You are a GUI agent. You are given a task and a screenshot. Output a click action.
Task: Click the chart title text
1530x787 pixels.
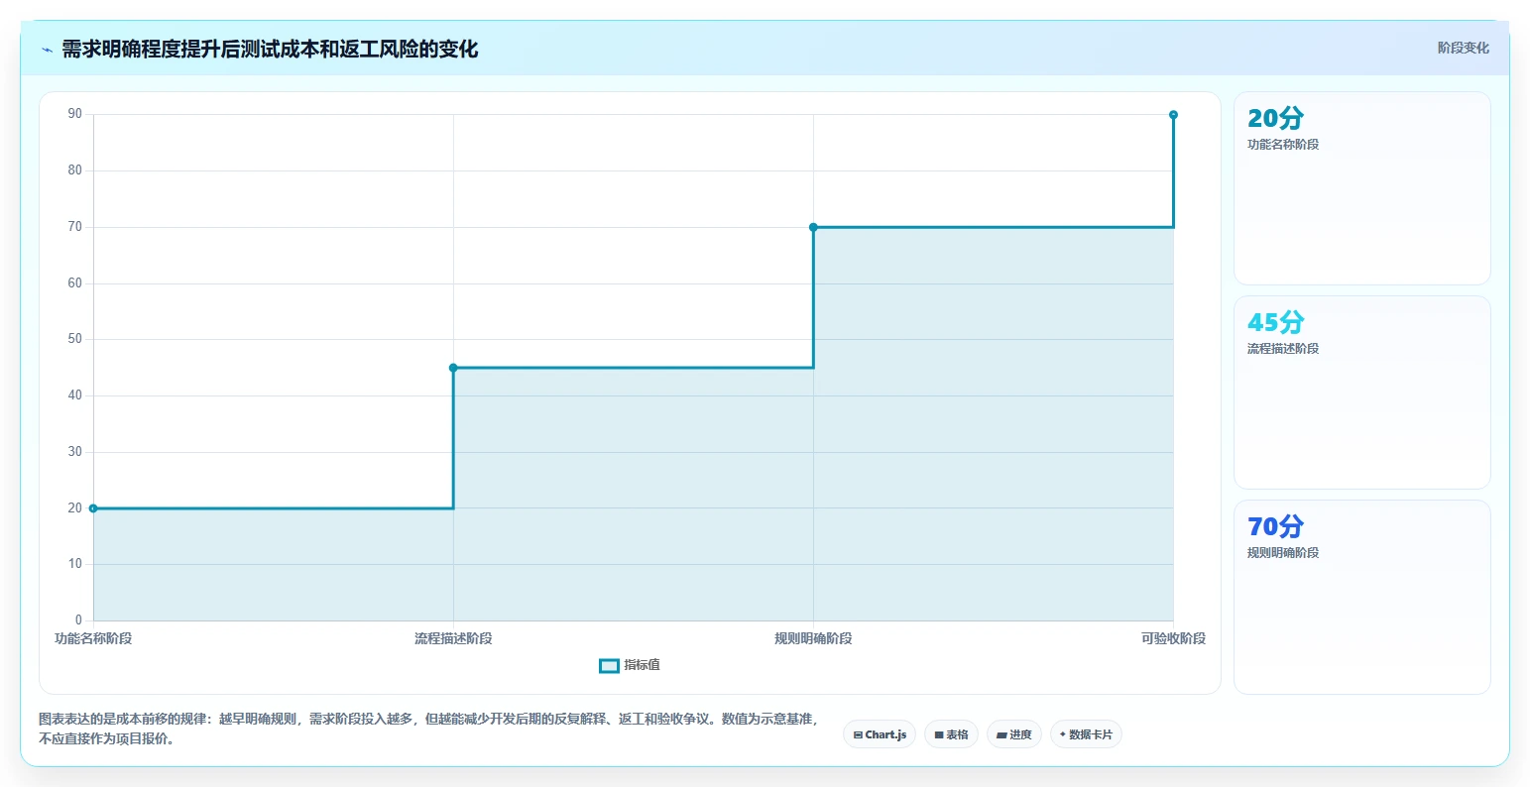tap(270, 50)
